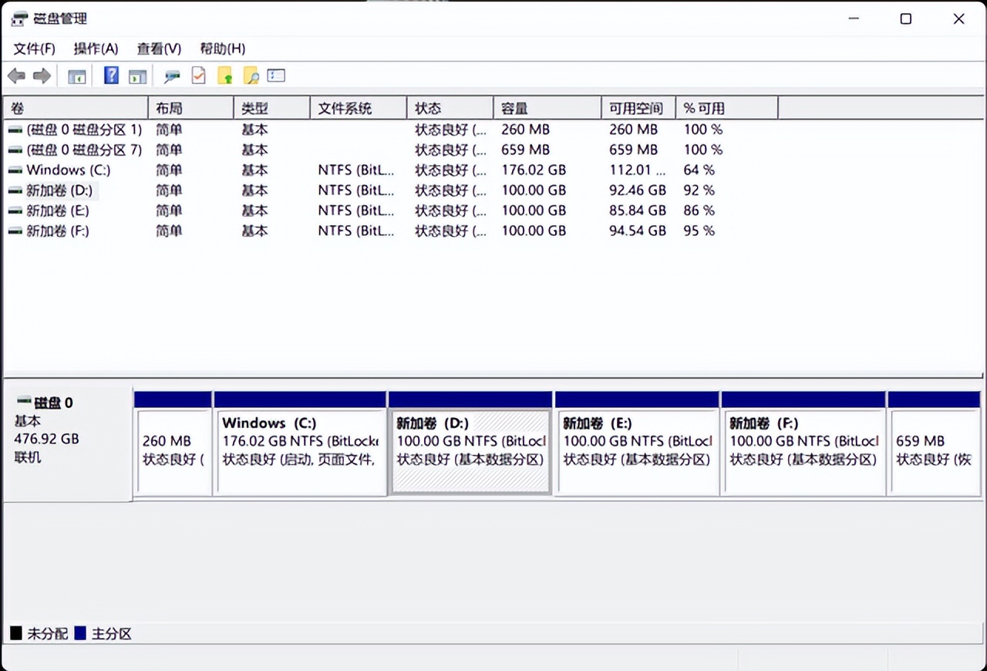Open Help with the blue question mark icon

pyautogui.click(x=111, y=76)
